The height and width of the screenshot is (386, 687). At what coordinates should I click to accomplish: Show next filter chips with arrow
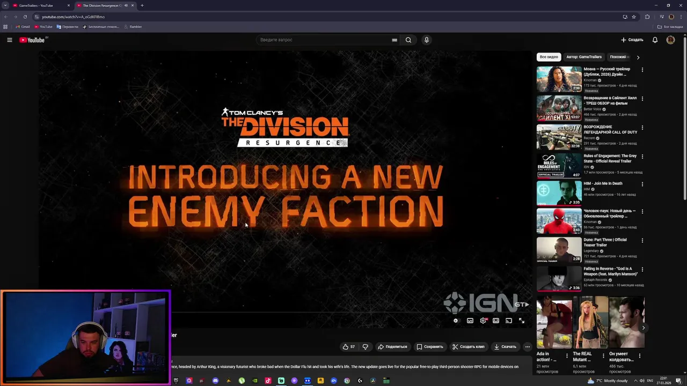[638, 57]
